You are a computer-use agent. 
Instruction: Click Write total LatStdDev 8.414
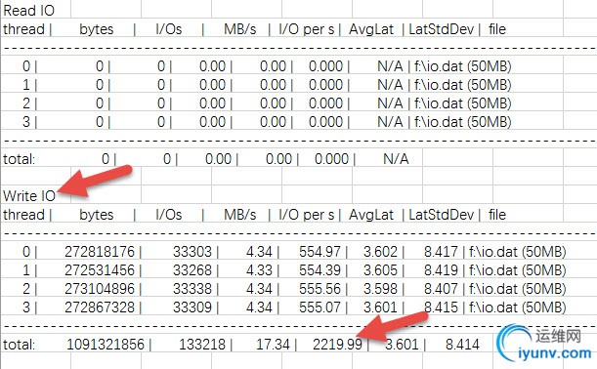click(462, 345)
